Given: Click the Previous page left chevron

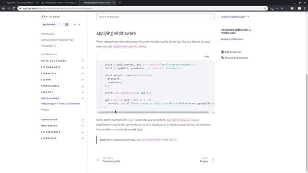Looking at the screenshot, I should click(98, 160).
